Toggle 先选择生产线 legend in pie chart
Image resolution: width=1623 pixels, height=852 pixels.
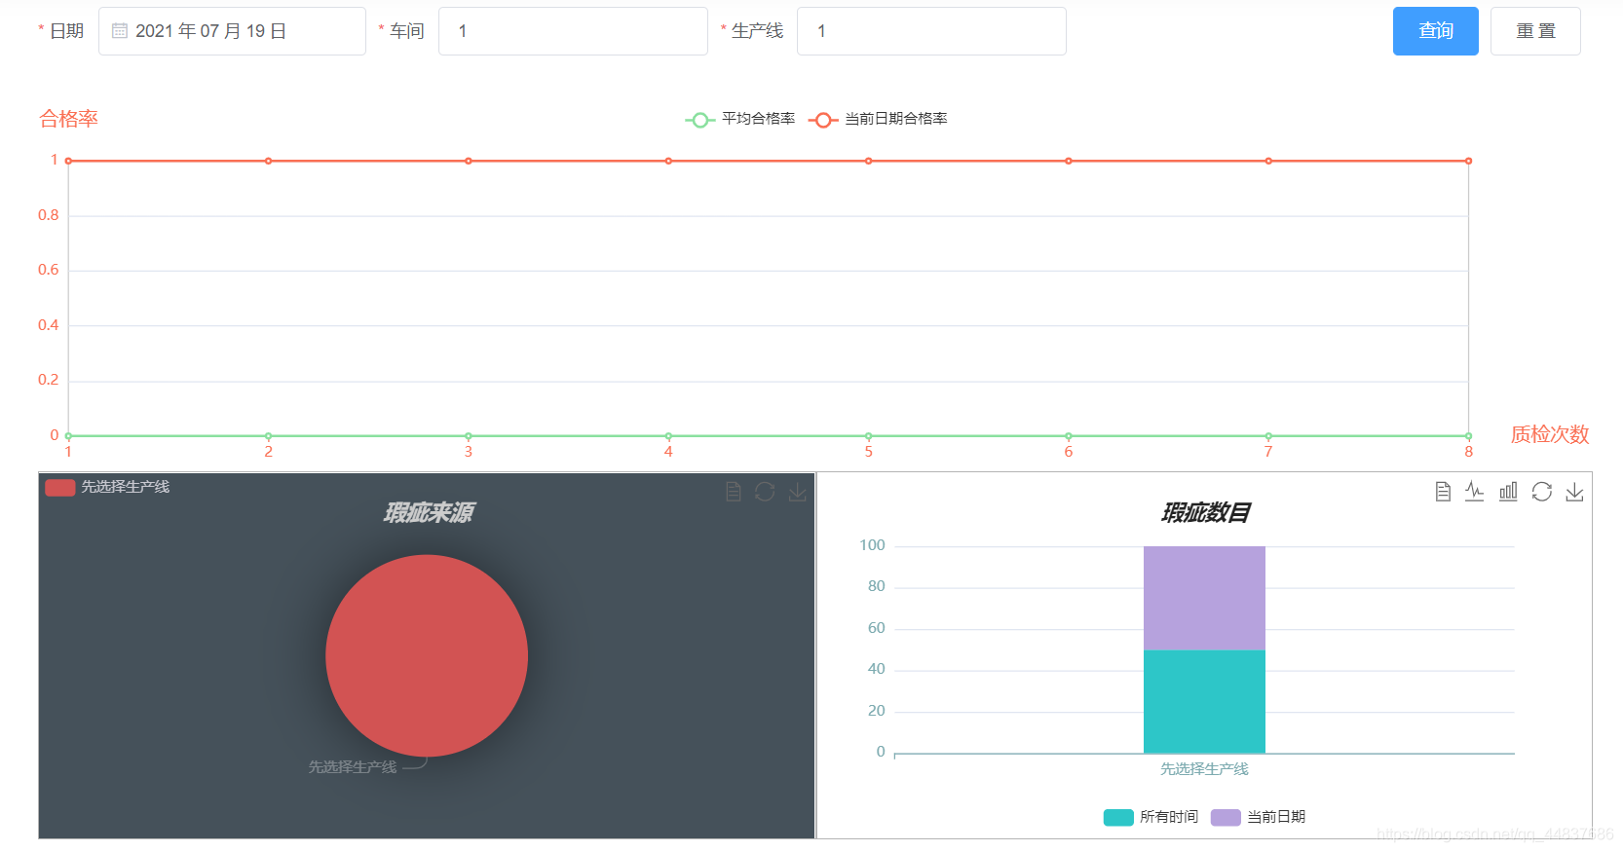pos(107,487)
